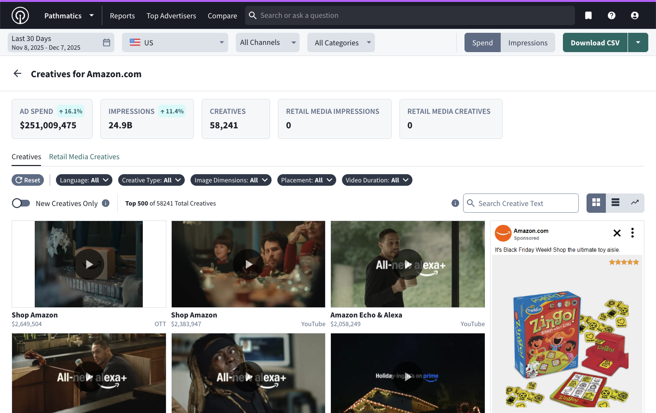Switch to Retail Media Creatives tab
This screenshot has height=413, width=656.
pos(84,157)
